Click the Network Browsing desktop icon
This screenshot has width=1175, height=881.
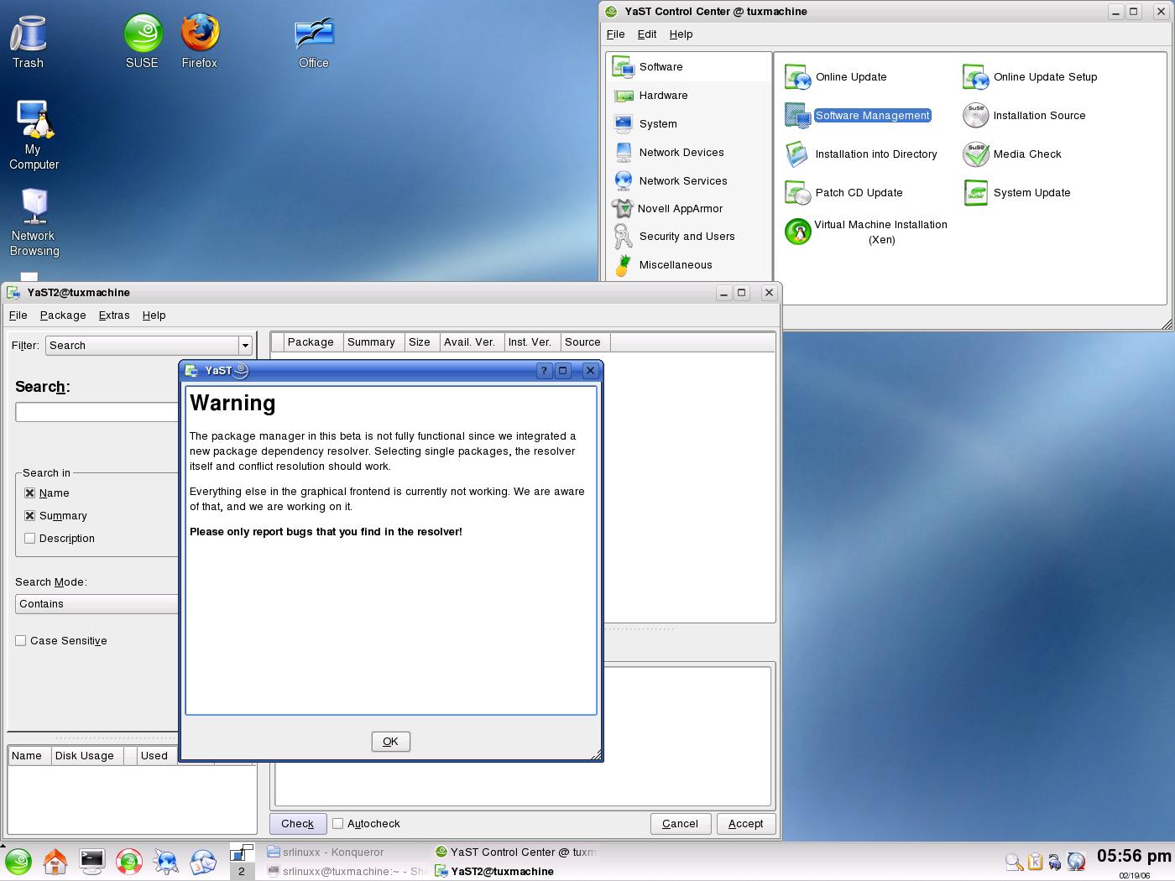click(x=34, y=223)
